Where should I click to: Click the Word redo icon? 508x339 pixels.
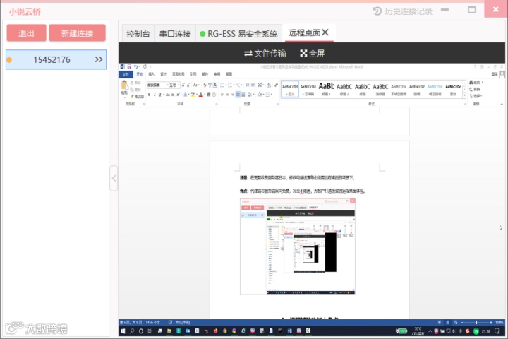point(145,66)
